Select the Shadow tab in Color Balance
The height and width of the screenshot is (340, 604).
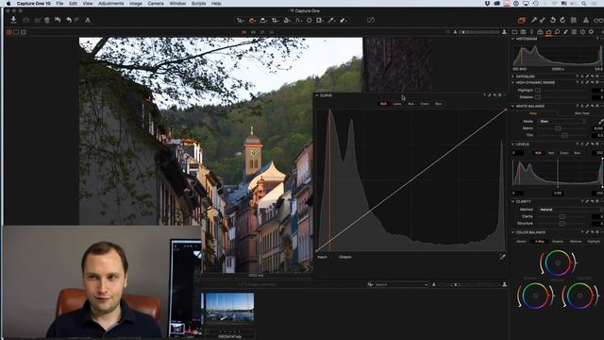[558, 242]
